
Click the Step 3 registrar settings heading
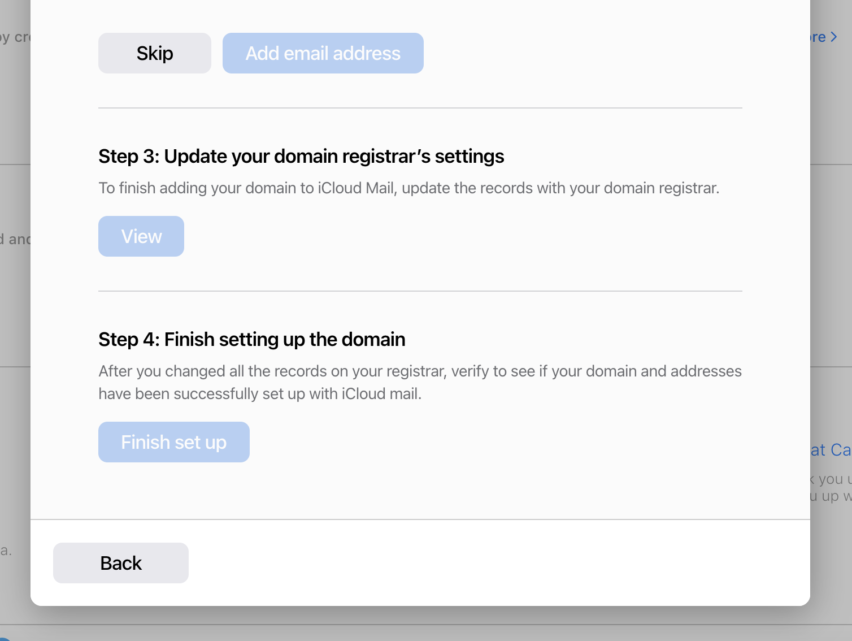pyautogui.click(x=301, y=156)
